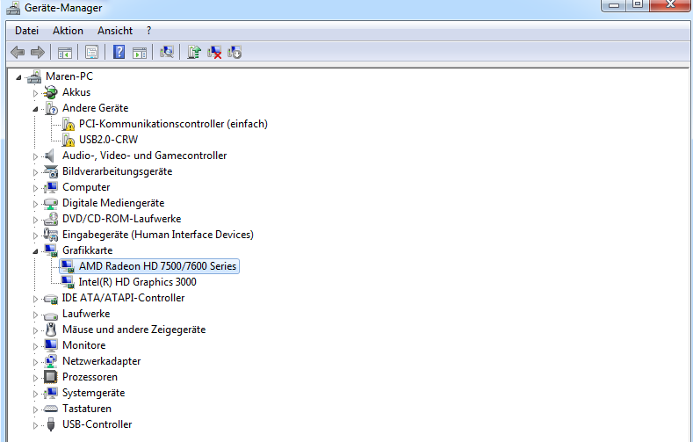Minimize the Geräte-Manager window
The height and width of the screenshot is (442, 693).
(x=615, y=5)
